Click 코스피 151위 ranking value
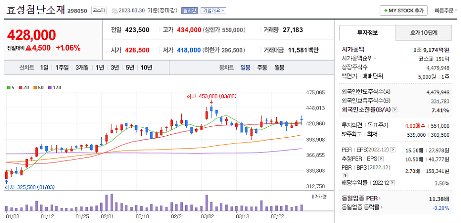Screen dimensions: 461x223 pyautogui.click(x=434, y=59)
